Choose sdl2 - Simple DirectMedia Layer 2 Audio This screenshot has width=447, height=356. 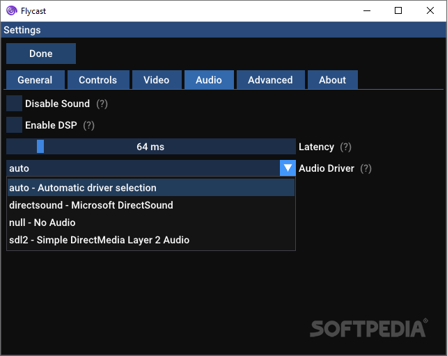point(151,240)
